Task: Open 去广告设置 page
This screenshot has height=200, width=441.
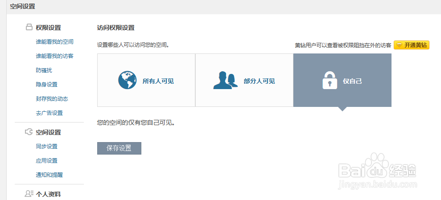Action: (49, 113)
